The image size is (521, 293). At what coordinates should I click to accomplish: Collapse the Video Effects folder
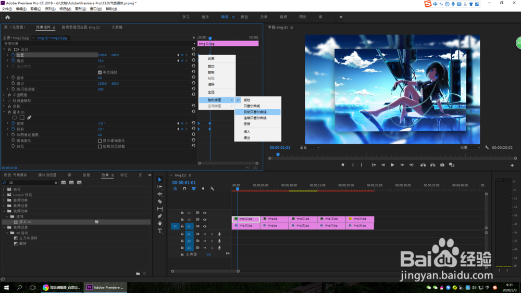tap(4, 211)
